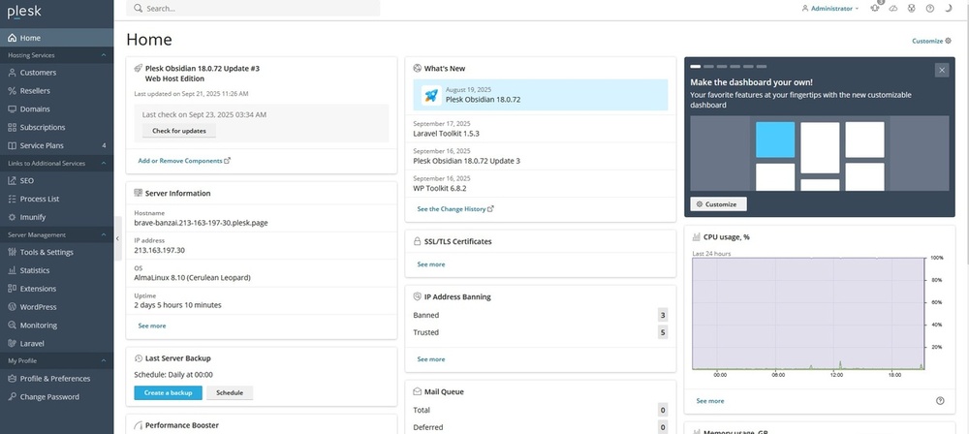Click Create a backup button

[x=168, y=392]
